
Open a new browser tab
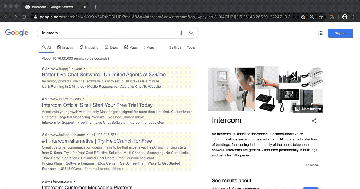[x=96, y=7]
